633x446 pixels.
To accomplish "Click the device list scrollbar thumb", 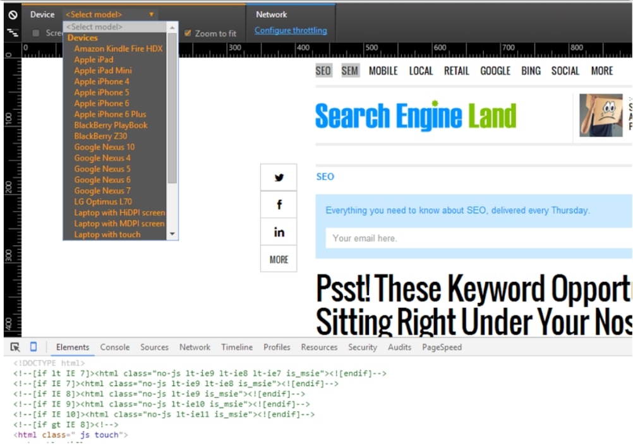I will 172,108.
